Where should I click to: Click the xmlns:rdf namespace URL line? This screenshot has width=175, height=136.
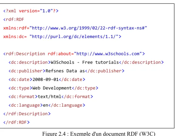[x=75, y=28]
